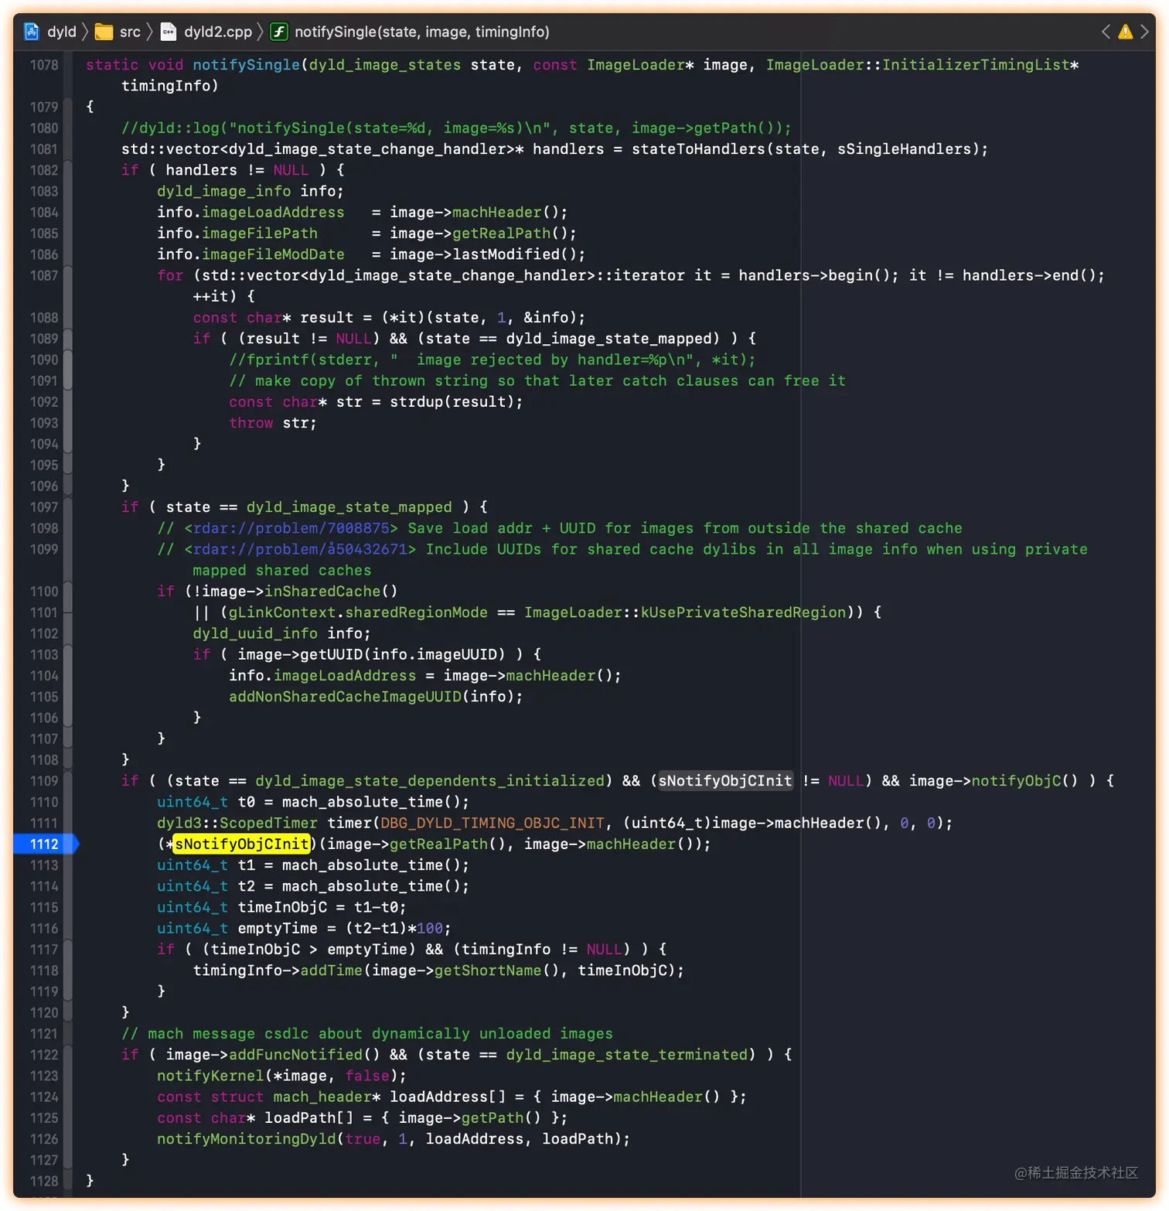This screenshot has width=1169, height=1211.
Task: Click line number 1128 in the gutter
Action: (44, 1181)
